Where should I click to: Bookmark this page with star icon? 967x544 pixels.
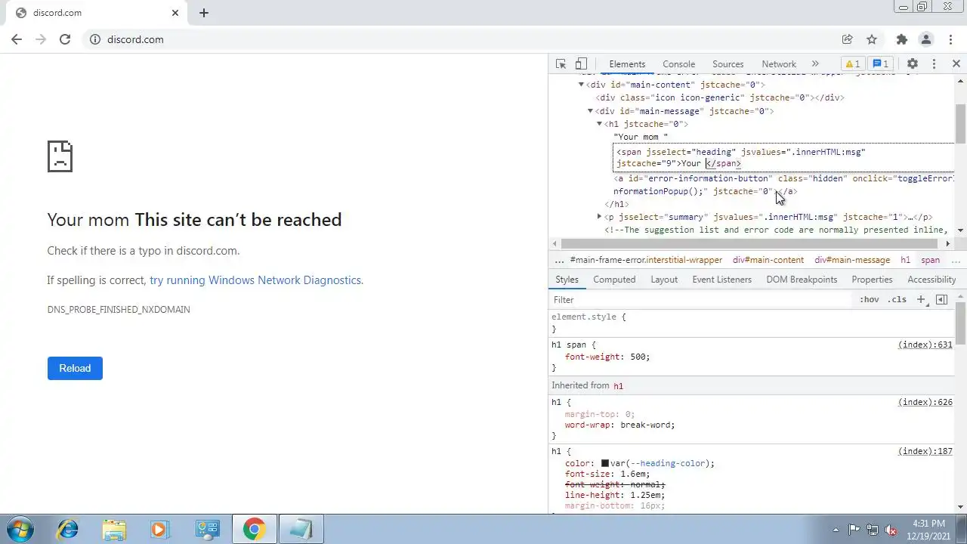872,39
